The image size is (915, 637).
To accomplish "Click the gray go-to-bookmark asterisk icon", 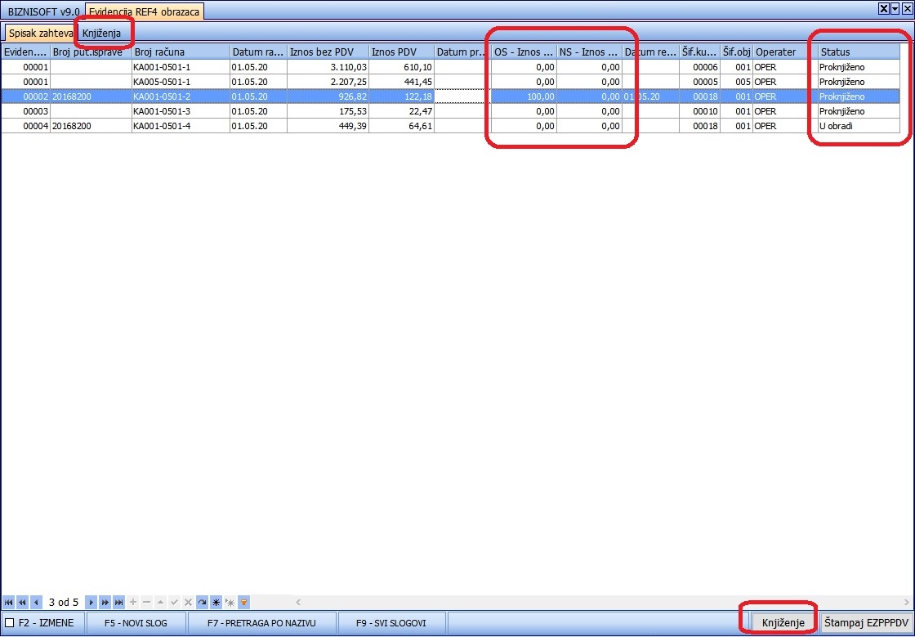I will (x=230, y=602).
